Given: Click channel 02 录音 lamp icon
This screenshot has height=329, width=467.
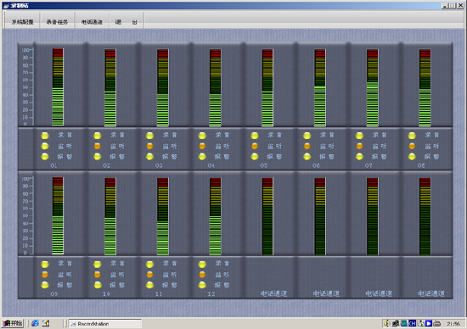Looking at the screenshot, I should point(98,136).
